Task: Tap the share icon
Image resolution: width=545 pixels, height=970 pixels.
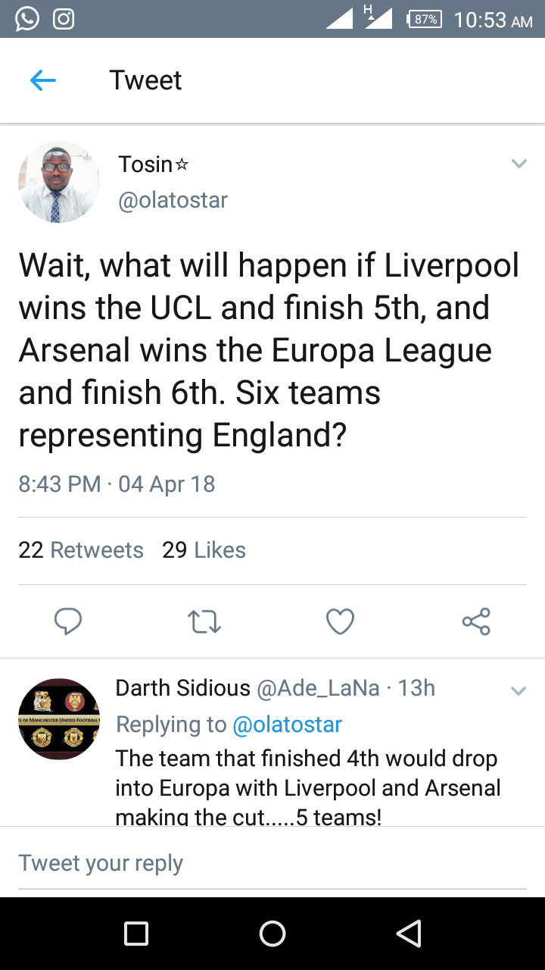Action: coord(476,621)
